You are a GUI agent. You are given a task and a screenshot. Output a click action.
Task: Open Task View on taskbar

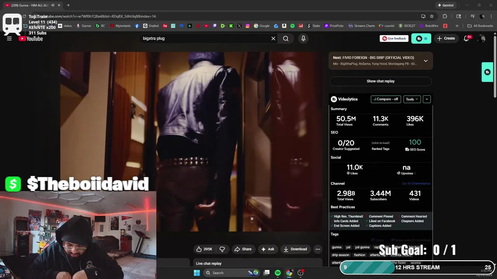tap(266, 273)
